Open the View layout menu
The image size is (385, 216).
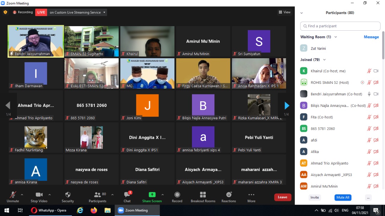285,12
